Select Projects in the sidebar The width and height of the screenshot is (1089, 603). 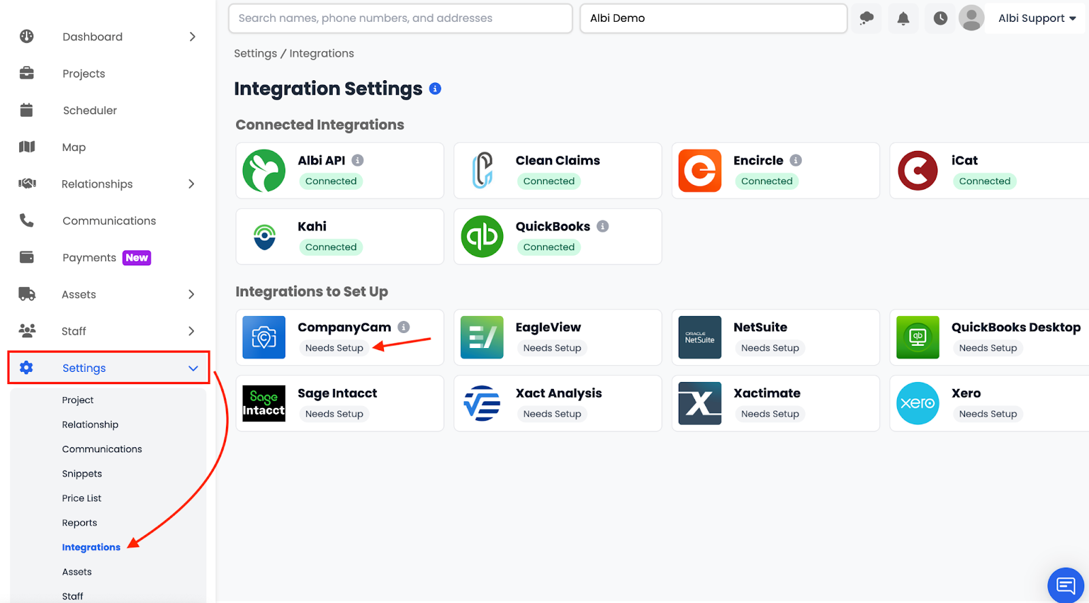click(84, 73)
